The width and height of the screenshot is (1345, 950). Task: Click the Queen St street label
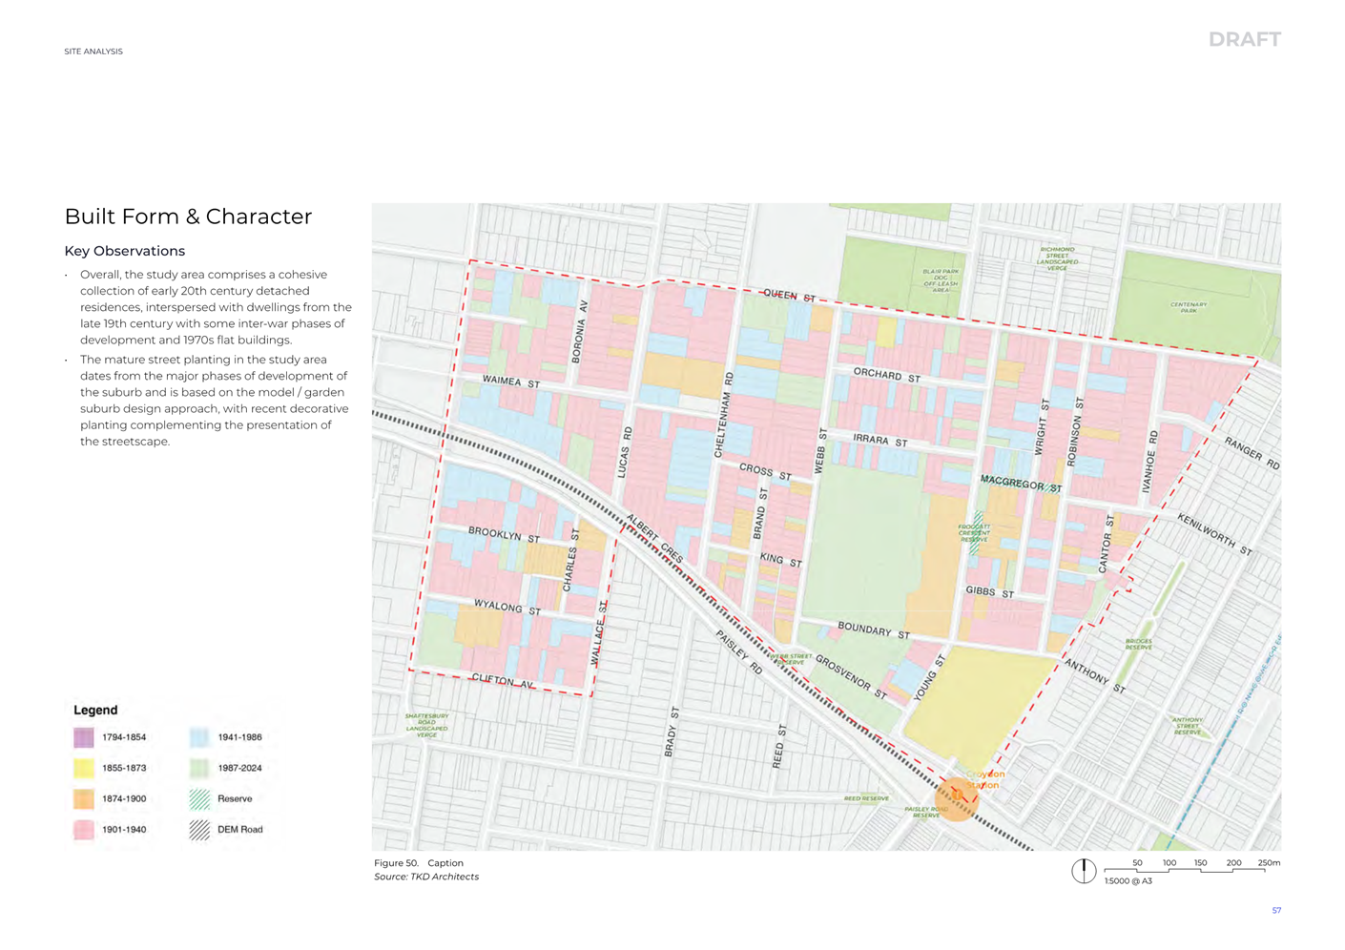[789, 296]
